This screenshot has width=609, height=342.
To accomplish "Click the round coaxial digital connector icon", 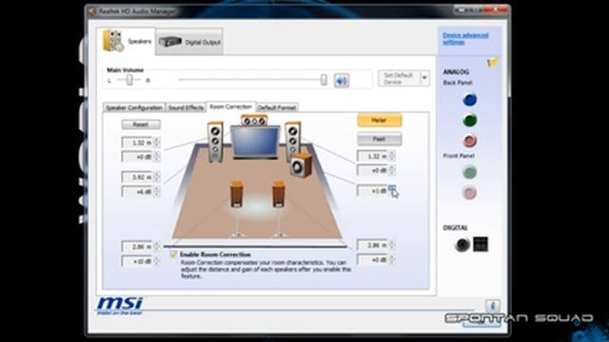I will point(462,245).
